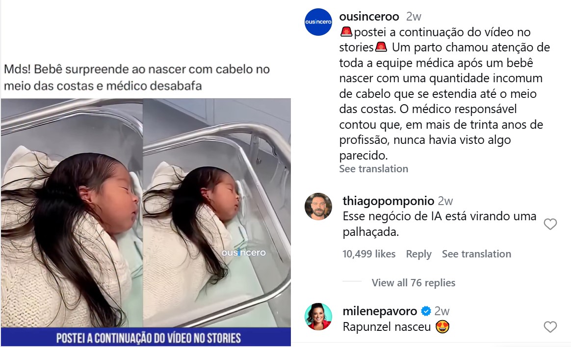Click milenepavoro's blue verified badge
Screen dimensions: 571x347
coord(426,311)
